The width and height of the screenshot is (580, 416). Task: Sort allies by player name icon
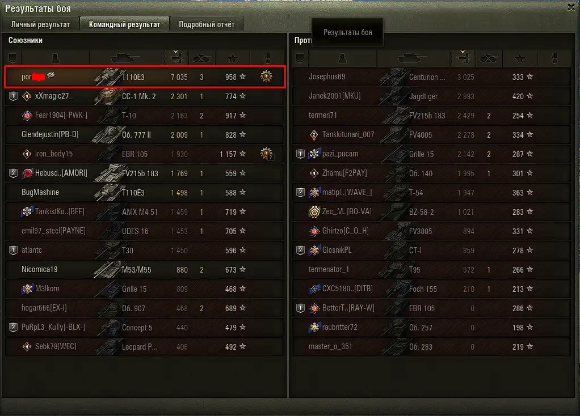[x=56, y=58]
